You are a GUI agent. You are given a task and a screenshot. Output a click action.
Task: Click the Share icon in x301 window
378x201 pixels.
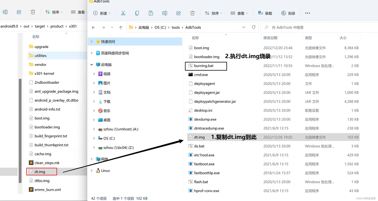pyautogui.click(x=19, y=12)
